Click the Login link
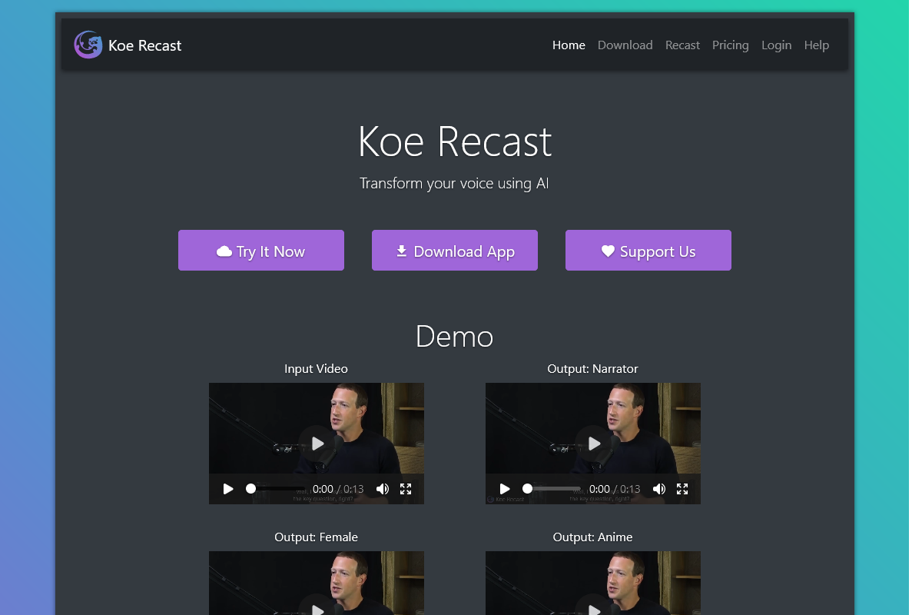 [776, 45]
